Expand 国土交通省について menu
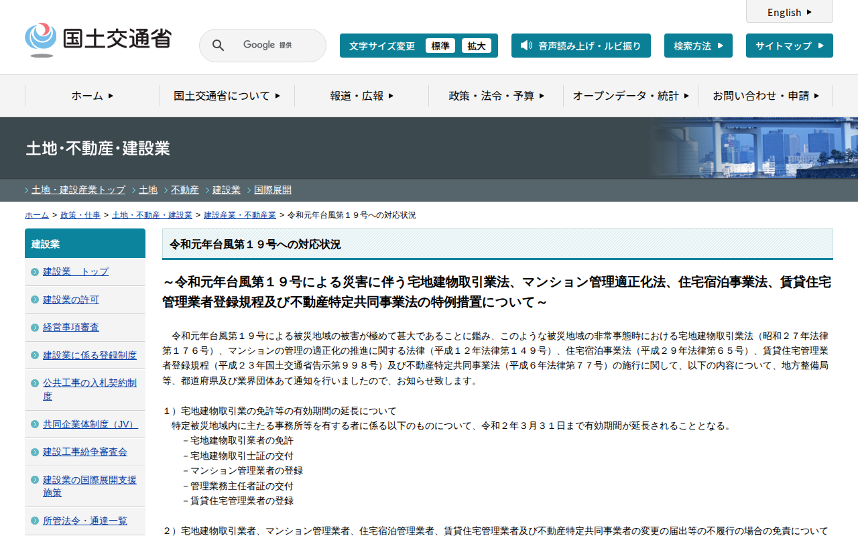858x536 pixels. tap(227, 96)
